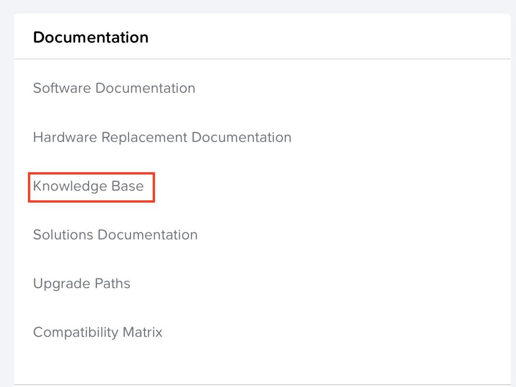The height and width of the screenshot is (387, 516).
Task: Click the word Matrix in the last link
Action: click(143, 332)
